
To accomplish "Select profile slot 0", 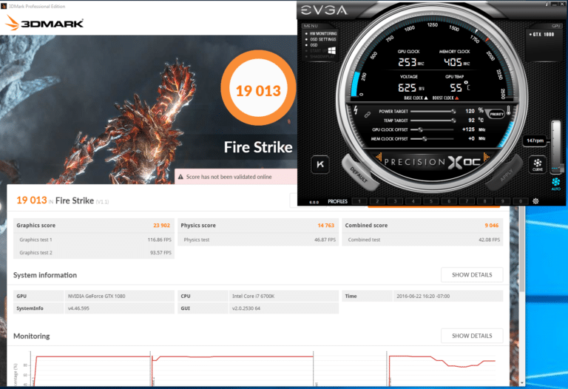I will [521, 201].
